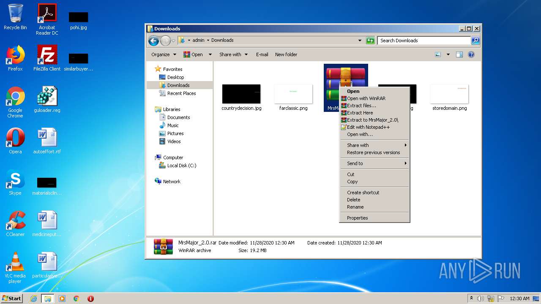Screen dimensions: 541x304
Task: Choose Edit with Notepad++
Action: click(374, 127)
